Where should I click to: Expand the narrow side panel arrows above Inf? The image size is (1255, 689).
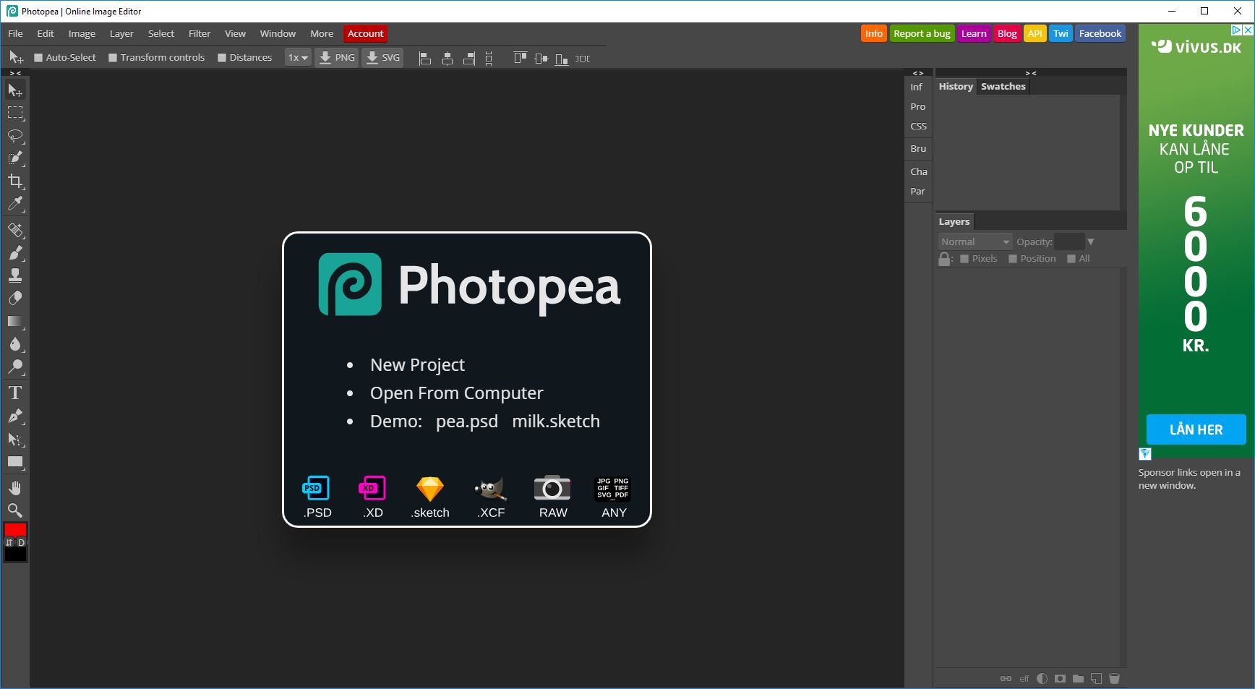(918, 73)
